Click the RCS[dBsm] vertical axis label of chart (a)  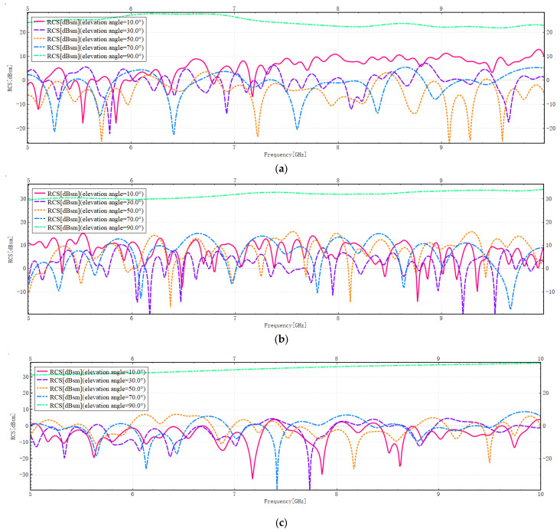click(11, 78)
